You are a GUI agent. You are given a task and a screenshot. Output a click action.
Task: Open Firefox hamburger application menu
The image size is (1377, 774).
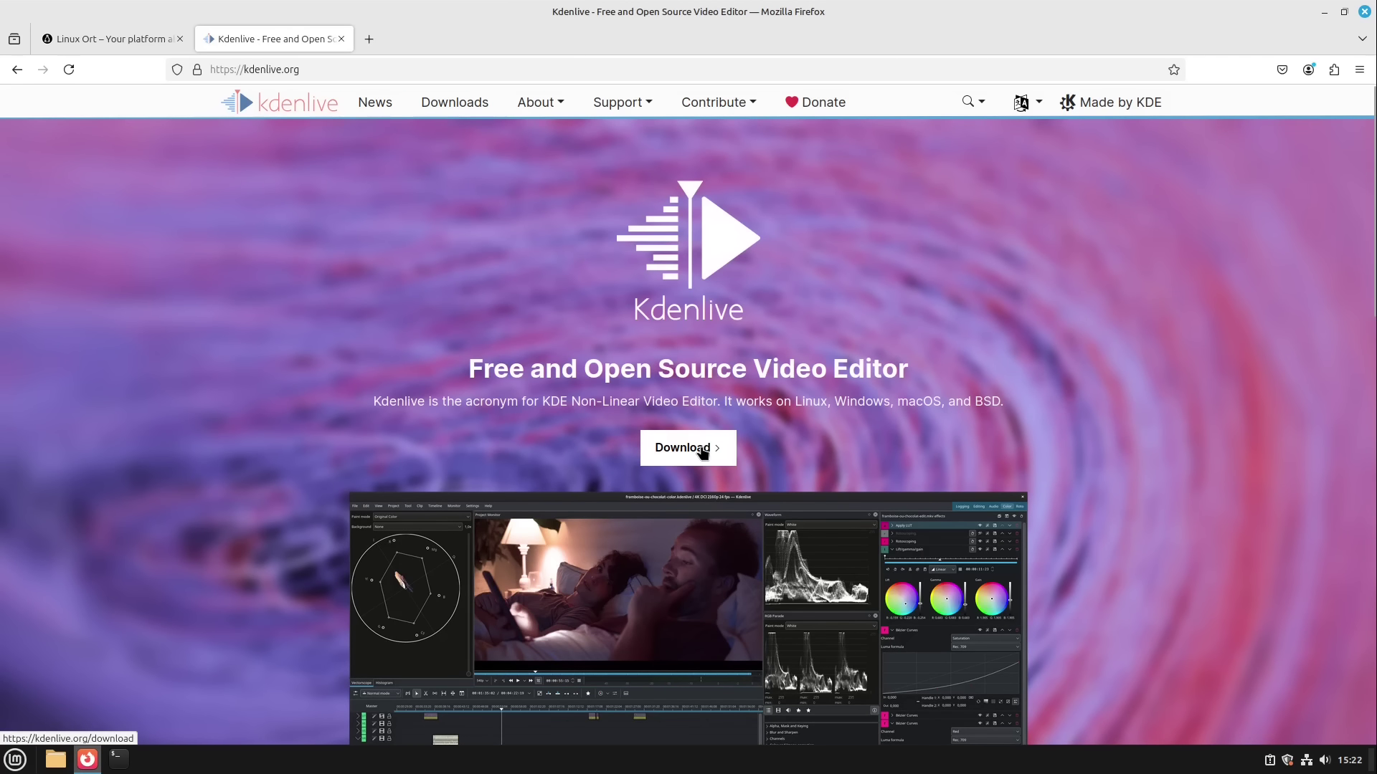[x=1360, y=70]
